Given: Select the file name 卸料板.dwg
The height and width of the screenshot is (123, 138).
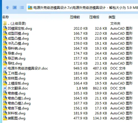Looking at the screenshot, I should pos(17,113).
